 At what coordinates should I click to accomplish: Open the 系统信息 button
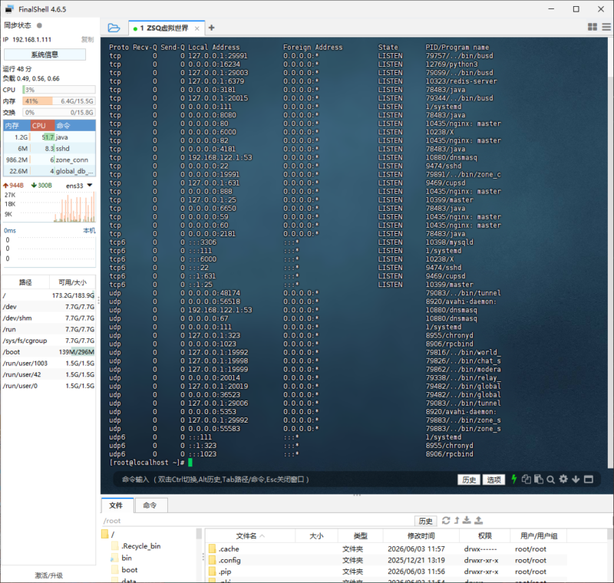45,54
